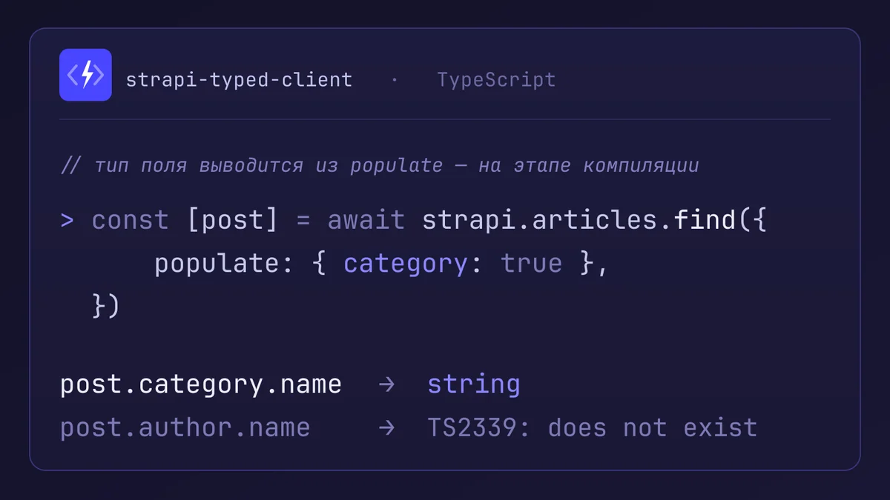Click "strapi.articles.find({" call text
Screen dimensions: 890x500
click(x=594, y=220)
